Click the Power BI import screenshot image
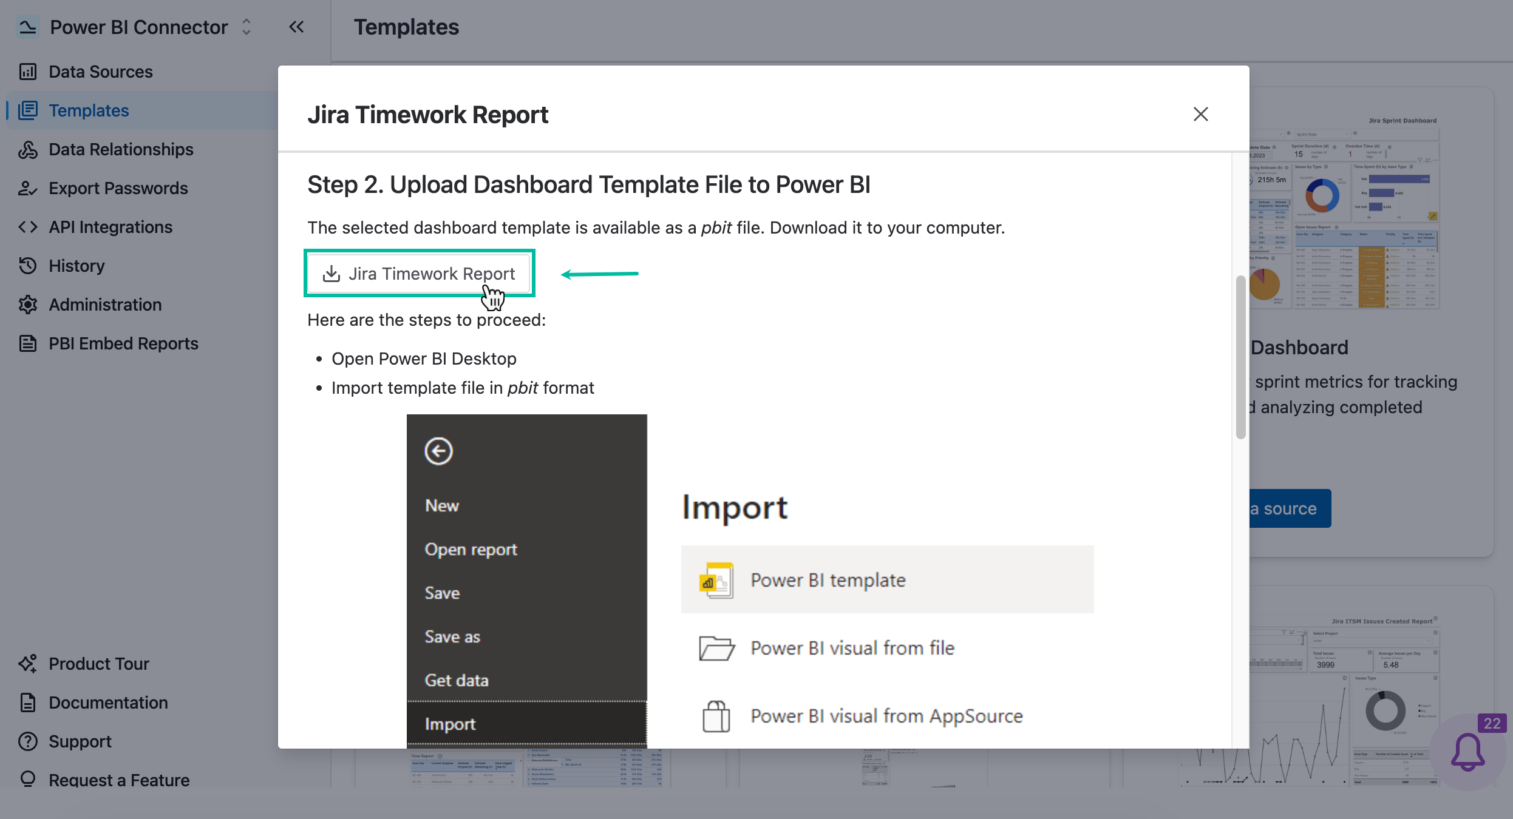Viewport: 1513px width, 819px height. point(750,581)
